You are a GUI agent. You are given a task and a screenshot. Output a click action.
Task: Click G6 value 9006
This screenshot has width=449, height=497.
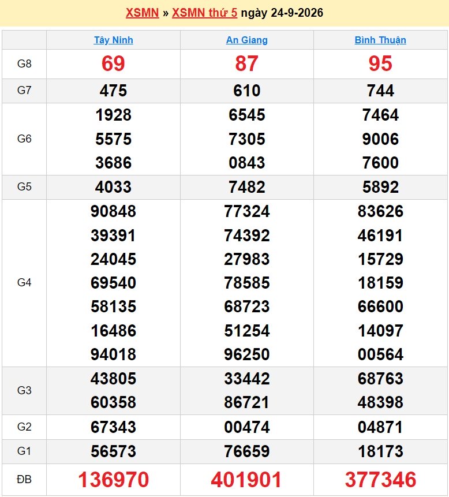(x=380, y=139)
